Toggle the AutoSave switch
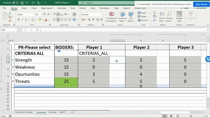The height and width of the screenshot is (118, 210). pos(15,3)
